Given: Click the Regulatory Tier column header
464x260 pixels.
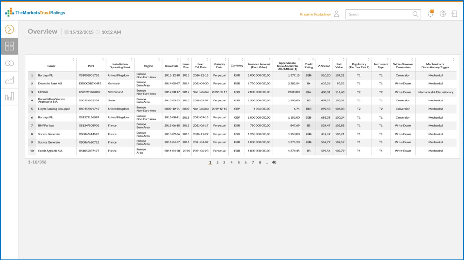Looking at the screenshot, I should tap(359, 66).
